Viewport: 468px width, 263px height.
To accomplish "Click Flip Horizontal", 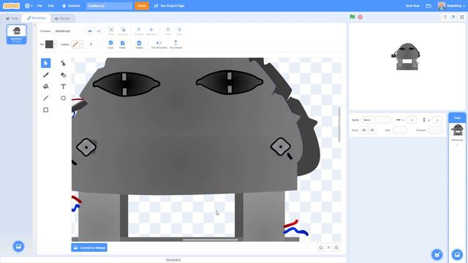I will [x=159, y=45].
